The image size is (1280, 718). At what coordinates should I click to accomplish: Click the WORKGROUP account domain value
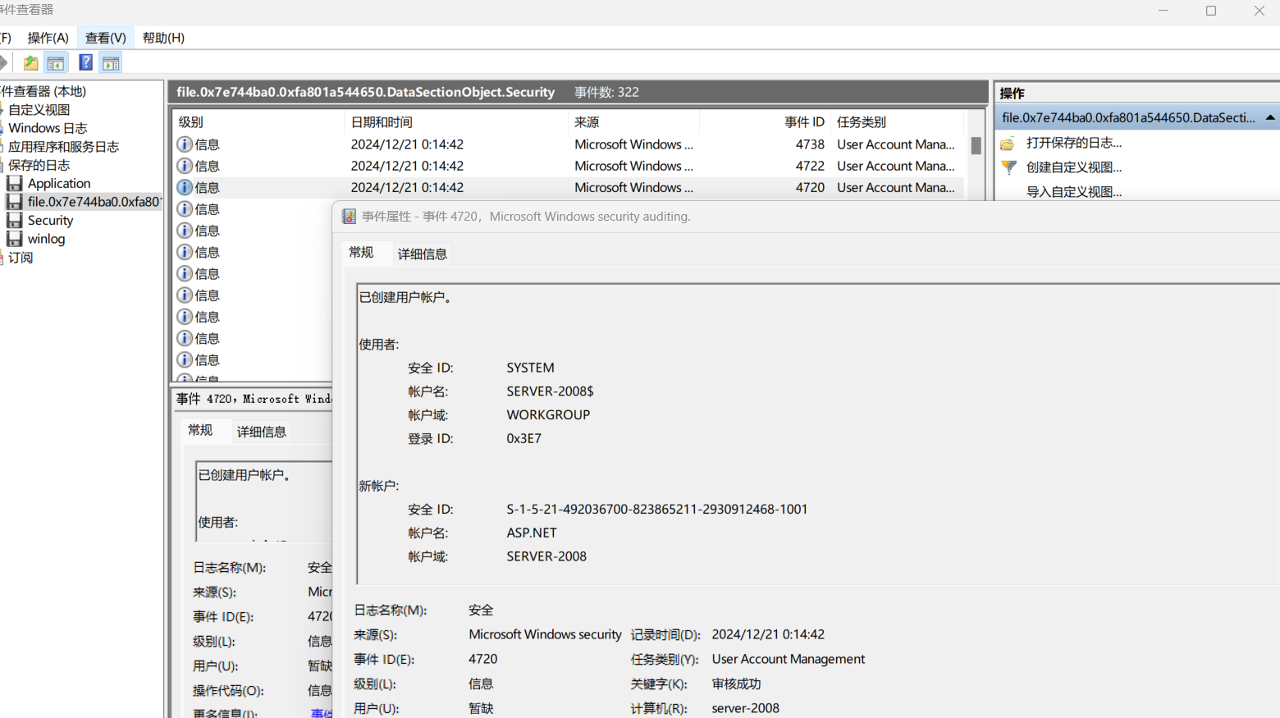pos(548,415)
